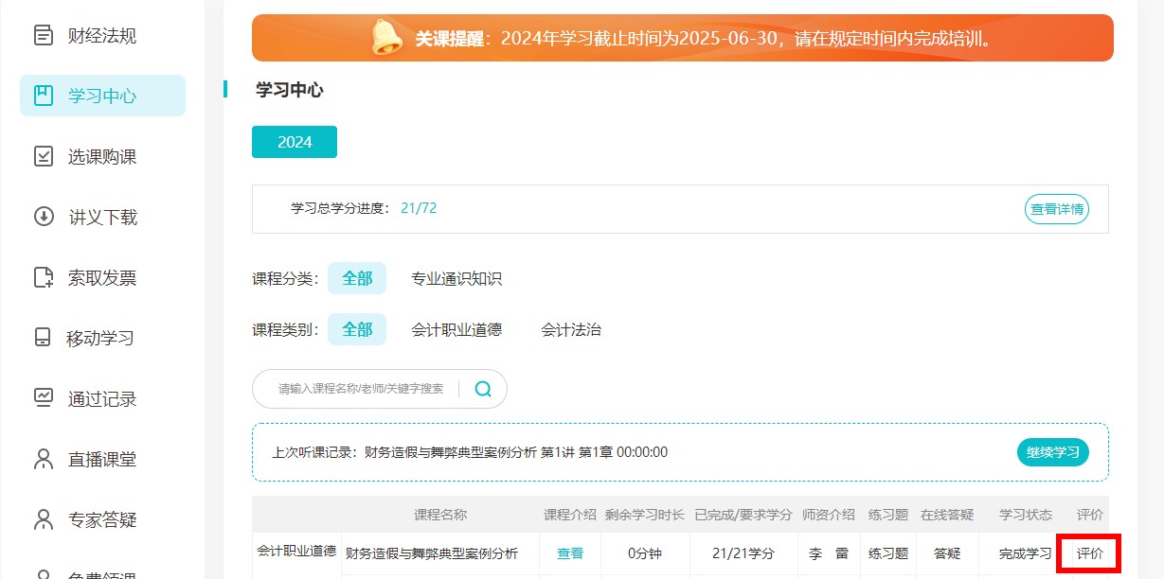Select the 2024 year tab
The image size is (1164, 579).
coord(295,142)
